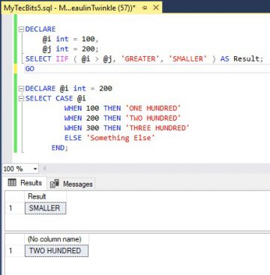Switch to the Messages tab
Image resolution: width=270 pixels, height=275 pixels.
(x=71, y=184)
